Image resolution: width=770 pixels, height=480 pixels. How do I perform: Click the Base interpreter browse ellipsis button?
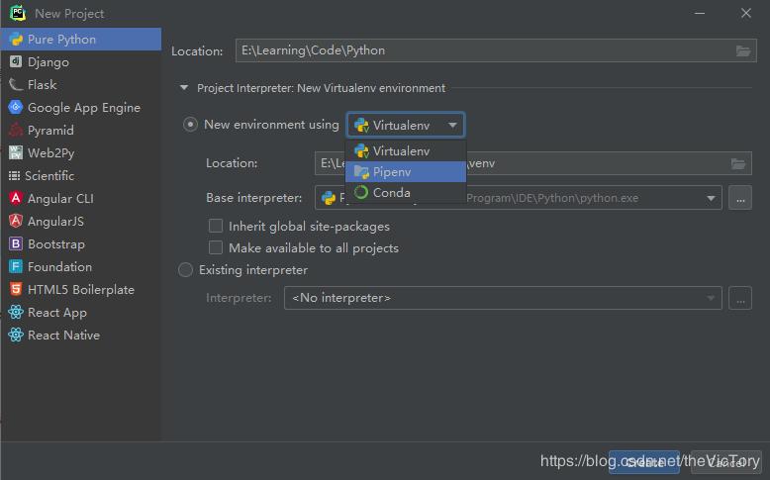coord(740,198)
